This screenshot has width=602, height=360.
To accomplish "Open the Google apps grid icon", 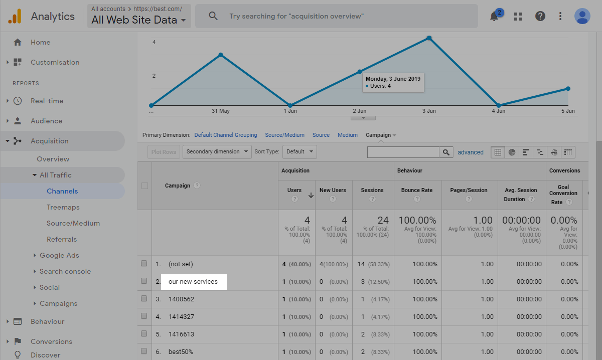I will pos(518,16).
